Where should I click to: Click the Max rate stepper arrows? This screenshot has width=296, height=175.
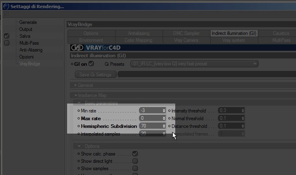tap(164, 118)
